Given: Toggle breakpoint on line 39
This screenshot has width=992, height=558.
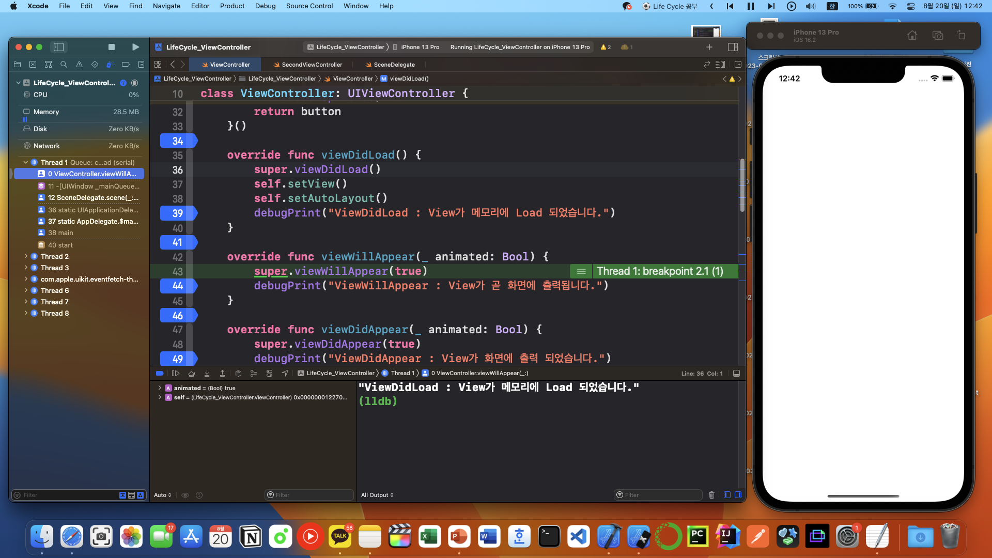Looking at the screenshot, I should point(178,213).
